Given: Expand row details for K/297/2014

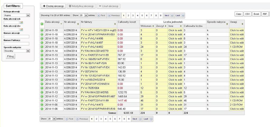Looking at the screenshot, I should pyautogui.click(x=42, y=43).
